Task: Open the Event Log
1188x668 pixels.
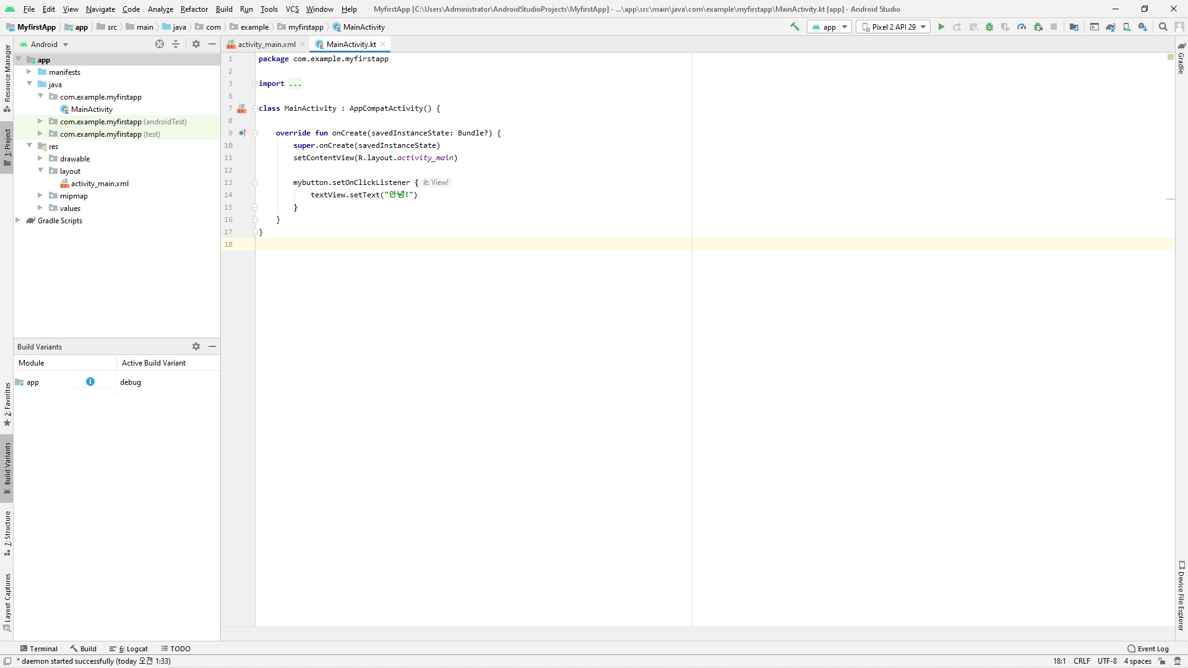Action: [x=1148, y=649]
